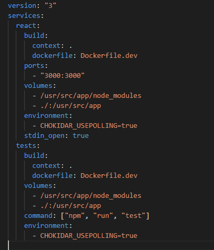Click Dockerfile.dev value under react build

coord(109,56)
